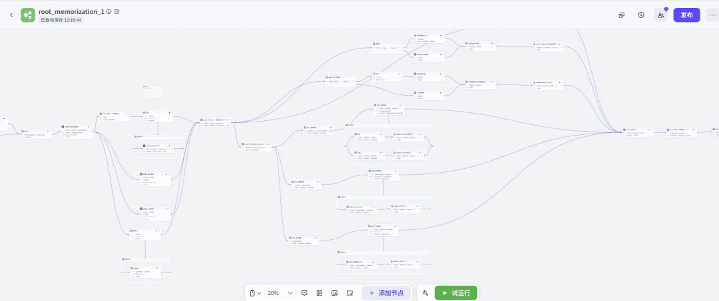Click the 添加节点 add node button
The height and width of the screenshot is (301, 719).
[x=386, y=293]
